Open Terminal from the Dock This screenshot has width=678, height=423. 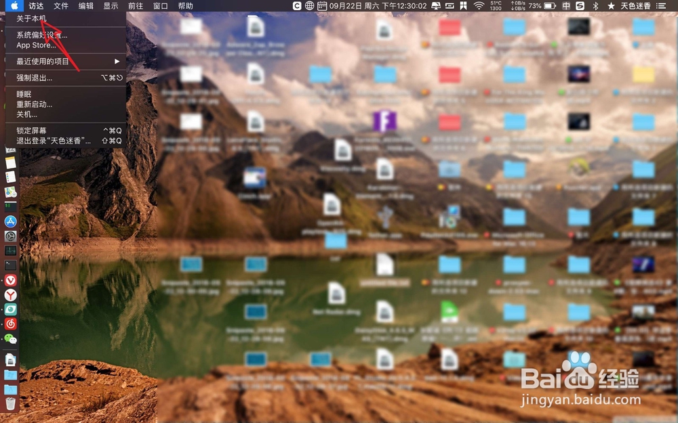point(10,265)
